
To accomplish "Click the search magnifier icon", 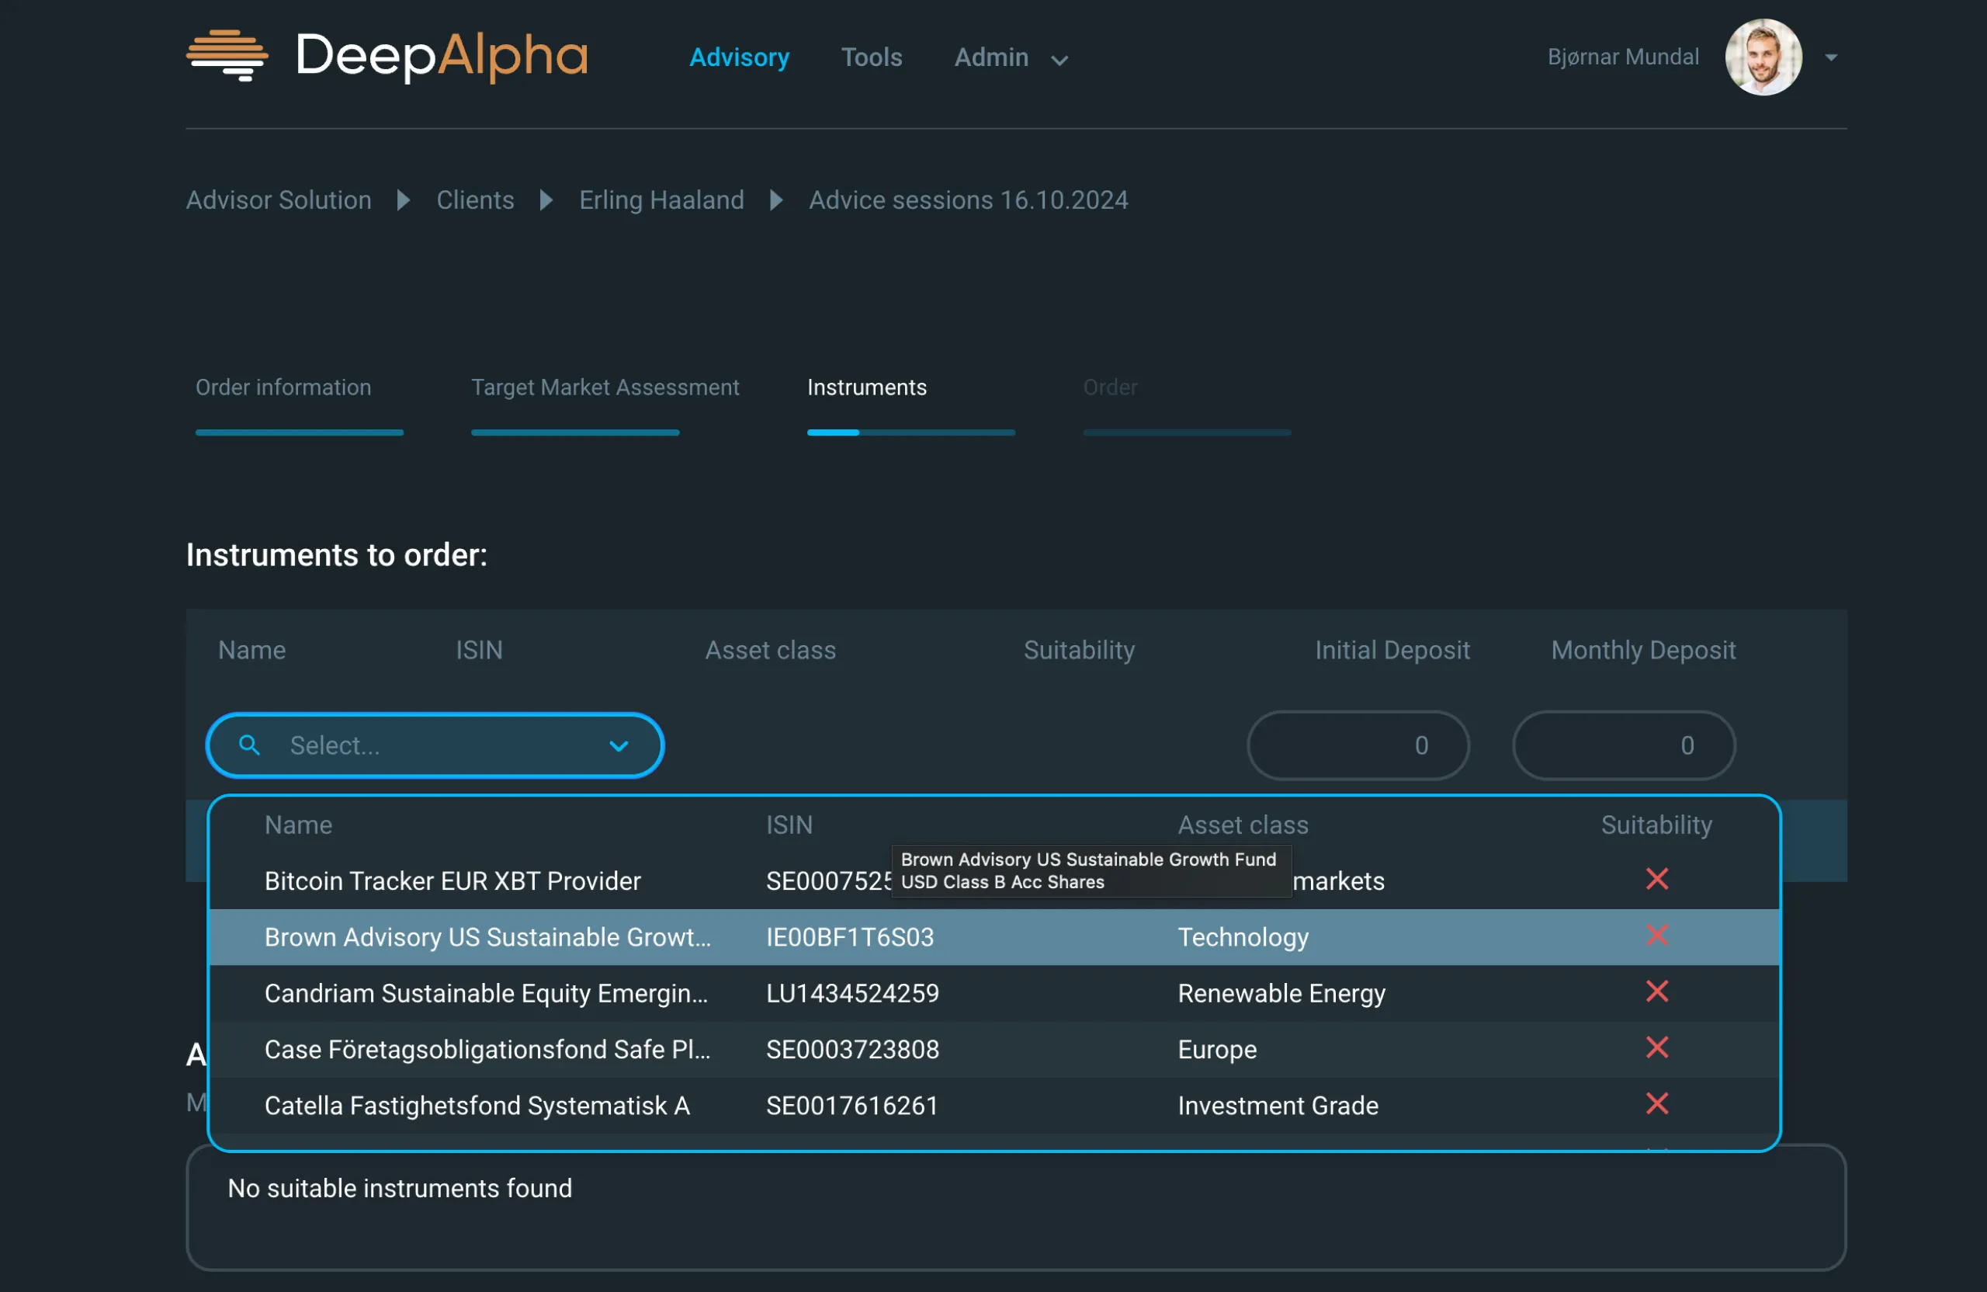I will (249, 745).
